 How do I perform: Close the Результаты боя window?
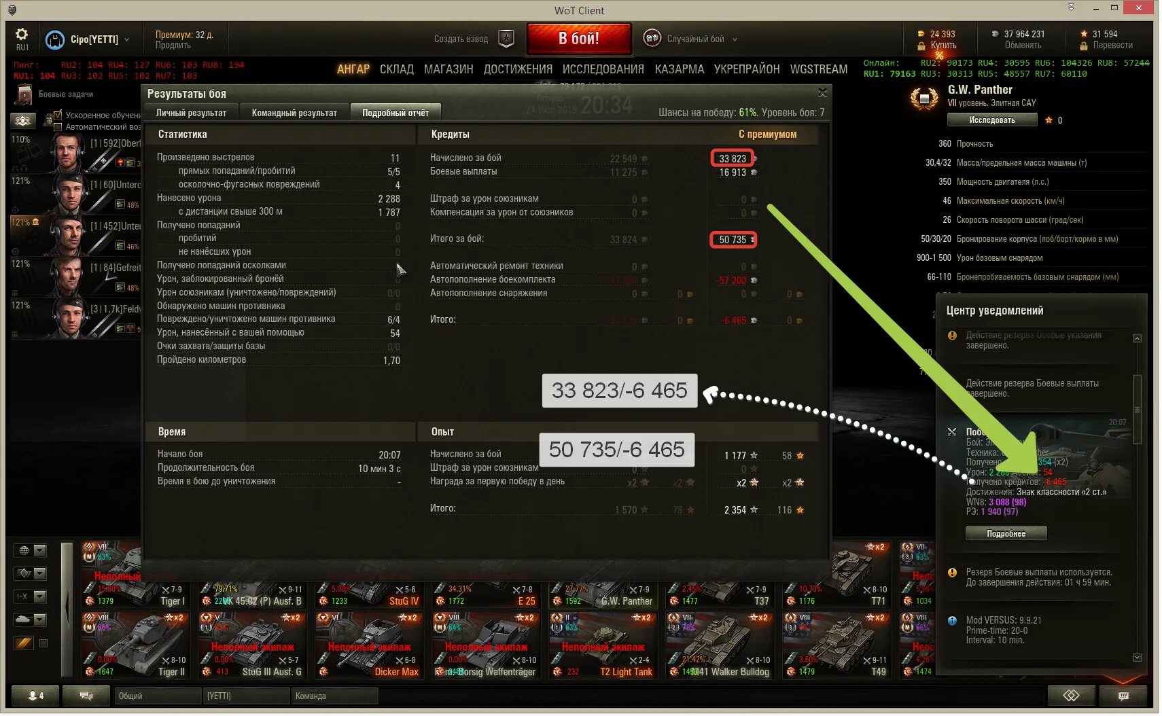coord(822,92)
